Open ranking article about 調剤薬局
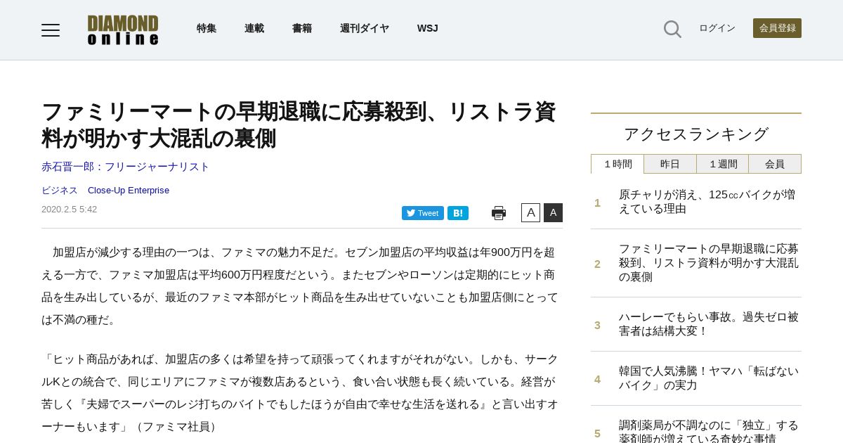Viewport: 843px width, 443px height. pos(709,431)
